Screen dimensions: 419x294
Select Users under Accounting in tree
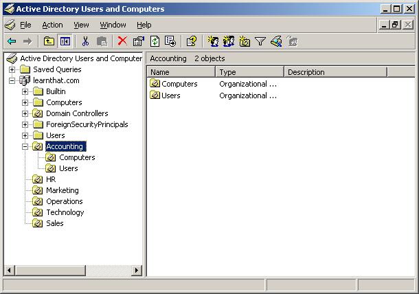(x=69, y=168)
